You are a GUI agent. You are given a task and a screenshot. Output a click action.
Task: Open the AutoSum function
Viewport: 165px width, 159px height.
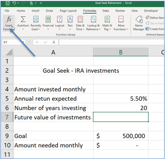click(x=23, y=23)
